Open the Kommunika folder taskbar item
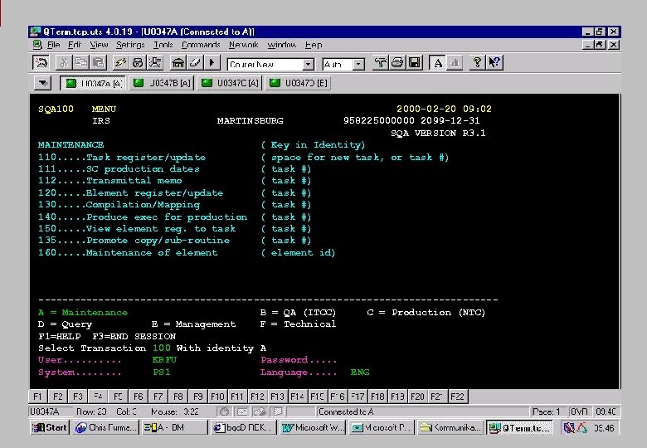 [x=450, y=428]
